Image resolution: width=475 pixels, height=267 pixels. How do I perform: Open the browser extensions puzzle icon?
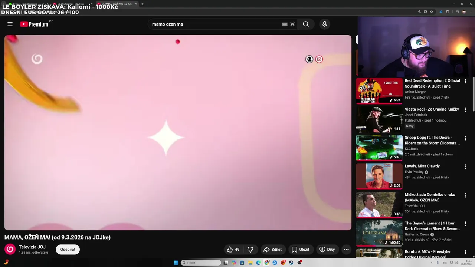coord(448,12)
